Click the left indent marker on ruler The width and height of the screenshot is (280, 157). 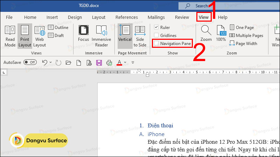pos(147,75)
